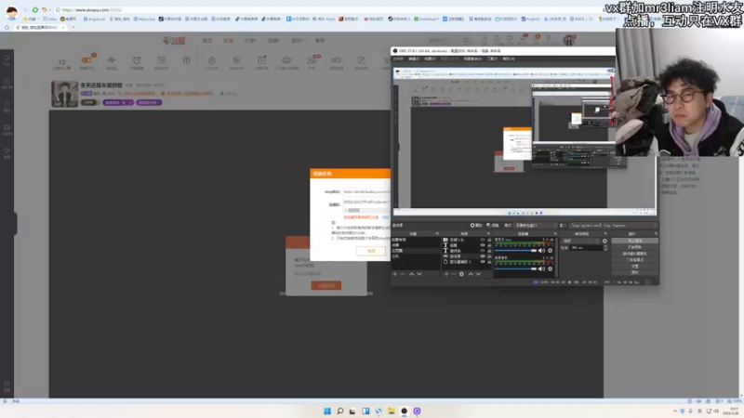Click the checklist icon in Douyu toolbar
Screen dimensions: 744x418
tap(261, 60)
